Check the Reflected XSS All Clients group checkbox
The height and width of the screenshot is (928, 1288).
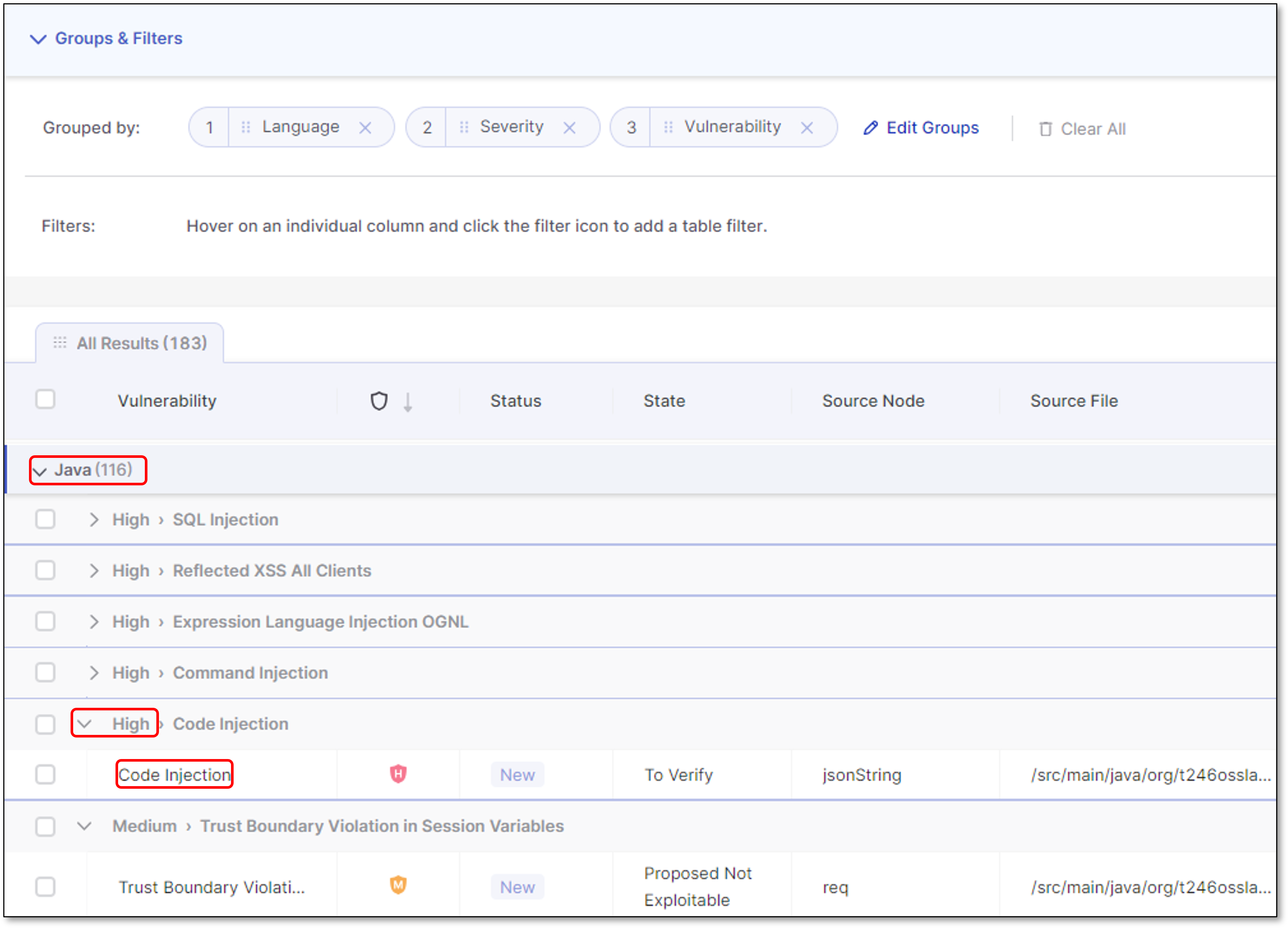coord(45,570)
